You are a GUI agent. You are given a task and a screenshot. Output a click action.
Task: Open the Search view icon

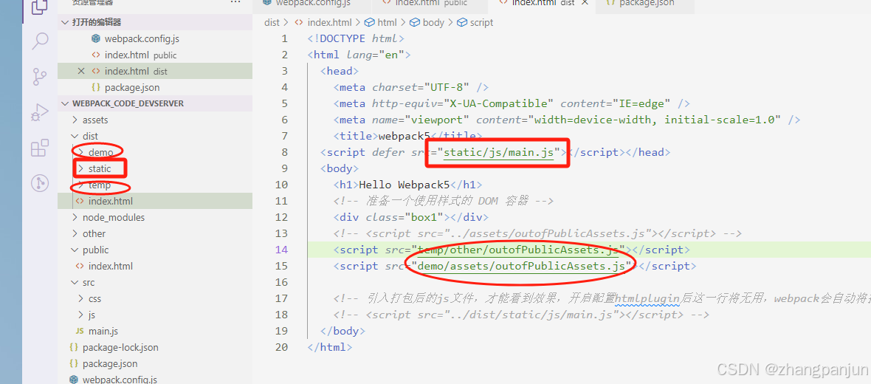point(40,41)
